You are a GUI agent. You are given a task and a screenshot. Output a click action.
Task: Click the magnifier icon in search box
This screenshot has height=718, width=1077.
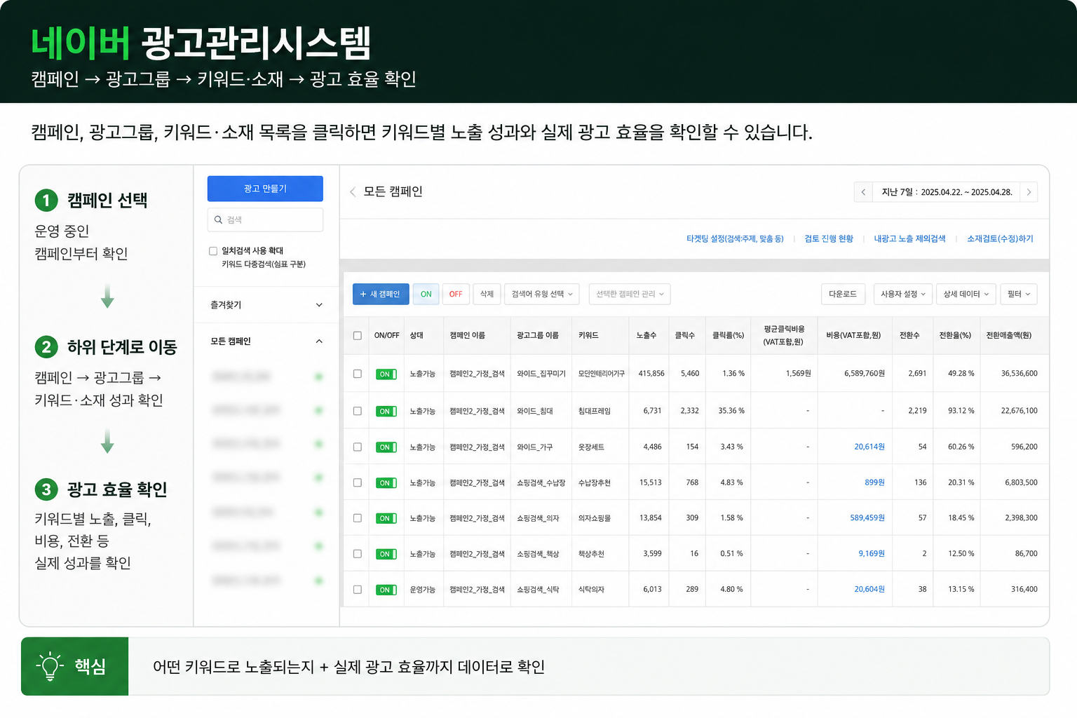218,219
